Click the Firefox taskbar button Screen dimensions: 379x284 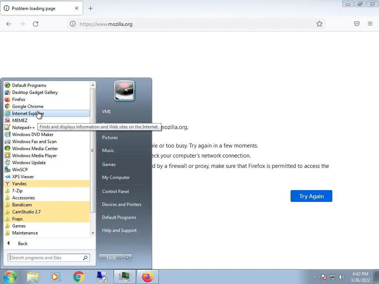pyautogui.click(x=148, y=277)
